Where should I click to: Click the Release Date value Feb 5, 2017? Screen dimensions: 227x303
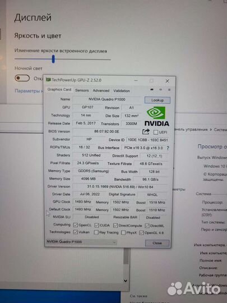(x=86, y=123)
